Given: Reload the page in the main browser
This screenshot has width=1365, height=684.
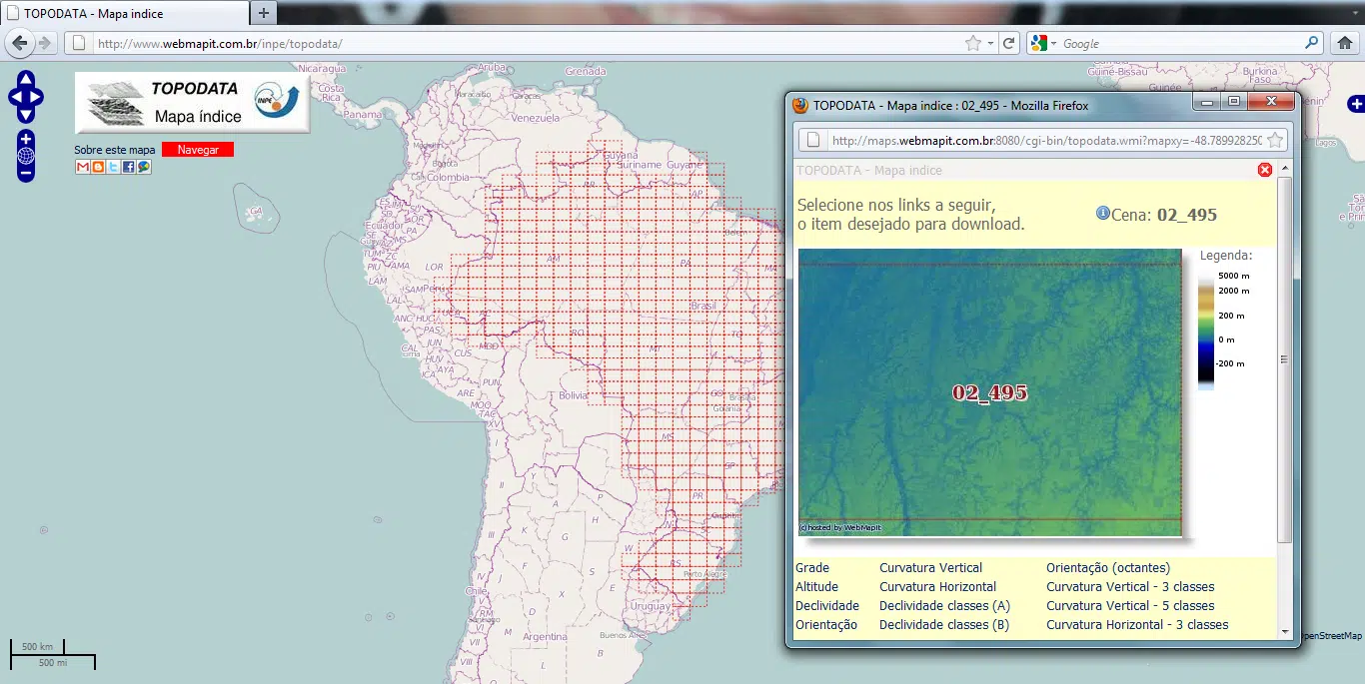Looking at the screenshot, I should [1009, 43].
